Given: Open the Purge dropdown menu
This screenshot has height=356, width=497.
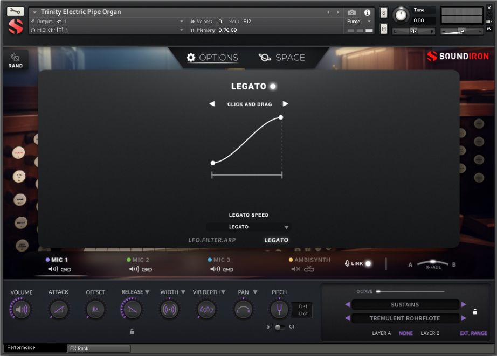Looking at the screenshot, I should 359,22.
